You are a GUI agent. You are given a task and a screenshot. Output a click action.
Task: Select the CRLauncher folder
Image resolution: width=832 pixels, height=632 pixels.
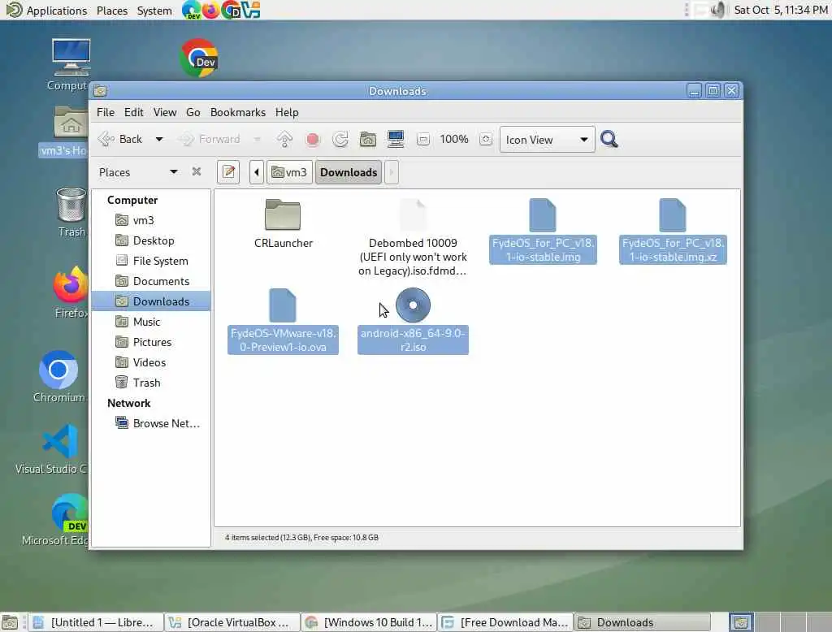pos(283,223)
